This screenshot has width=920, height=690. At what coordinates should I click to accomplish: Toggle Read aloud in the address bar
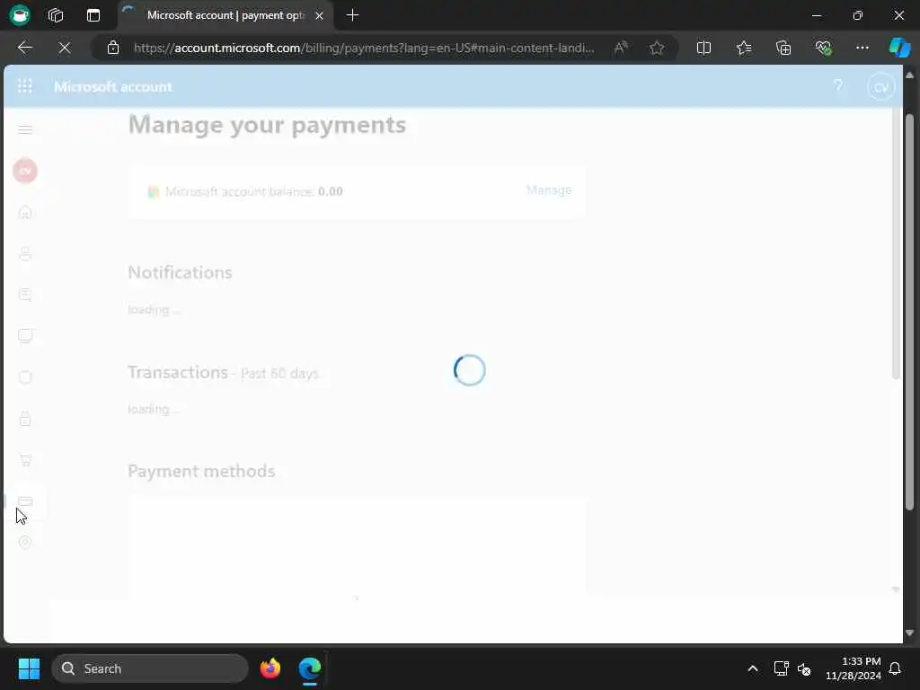(621, 48)
